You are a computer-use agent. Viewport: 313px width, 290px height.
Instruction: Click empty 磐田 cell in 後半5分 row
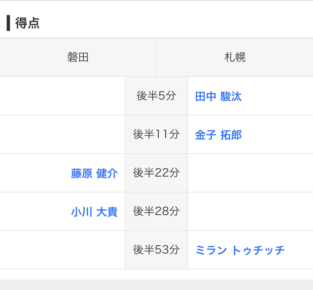tap(62, 96)
